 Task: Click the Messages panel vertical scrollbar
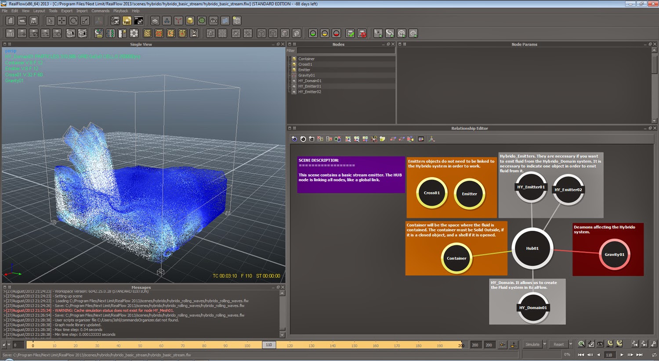(282, 314)
